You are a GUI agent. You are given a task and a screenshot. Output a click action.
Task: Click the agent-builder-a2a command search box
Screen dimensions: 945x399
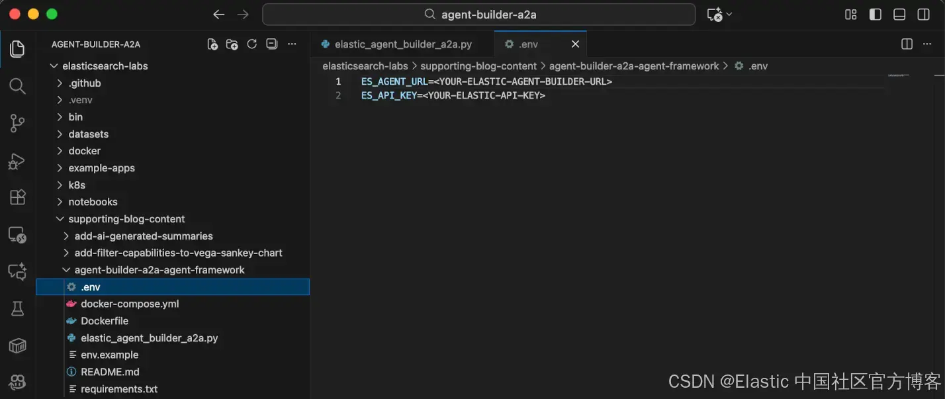(x=479, y=15)
